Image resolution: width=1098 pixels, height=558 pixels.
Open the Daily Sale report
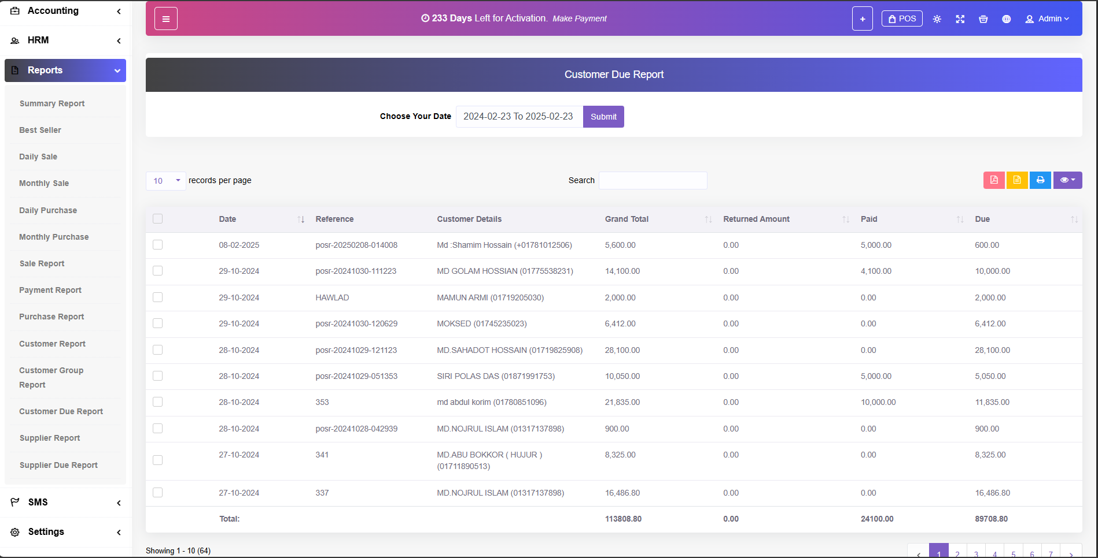(x=38, y=157)
